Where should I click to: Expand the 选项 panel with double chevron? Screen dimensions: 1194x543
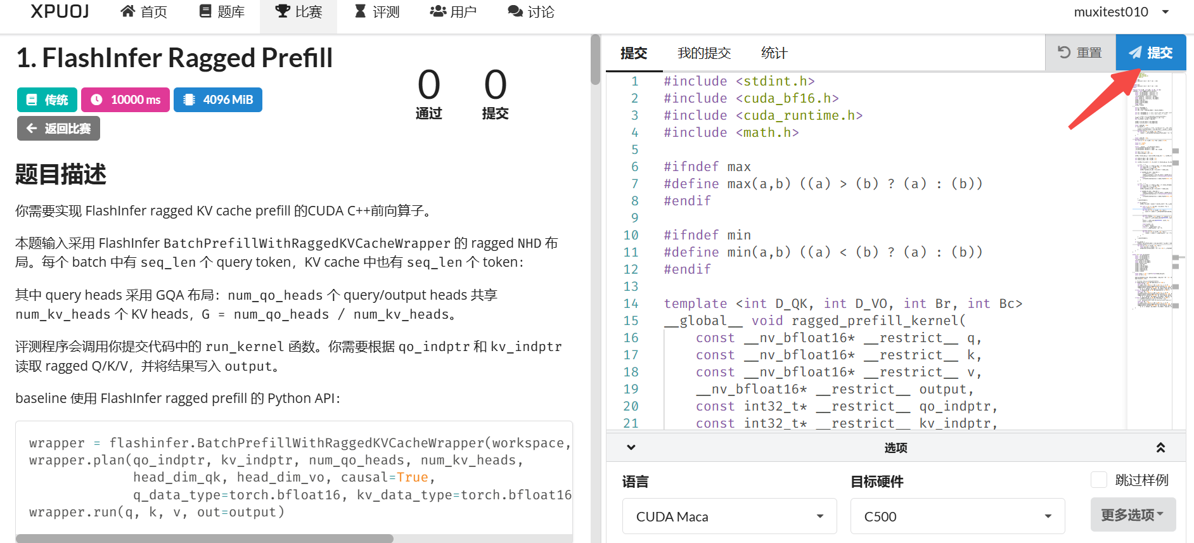point(1160,447)
